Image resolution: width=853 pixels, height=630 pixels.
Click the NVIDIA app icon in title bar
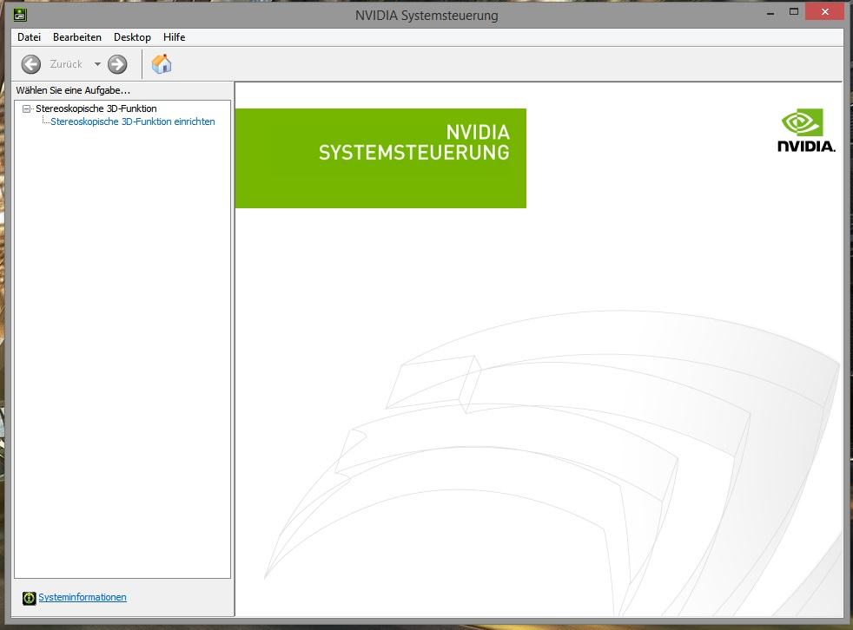coord(20,14)
